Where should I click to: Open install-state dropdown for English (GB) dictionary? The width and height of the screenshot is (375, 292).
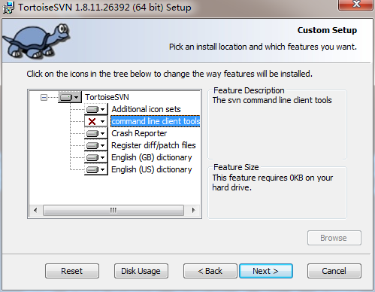pyautogui.click(x=96, y=157)
